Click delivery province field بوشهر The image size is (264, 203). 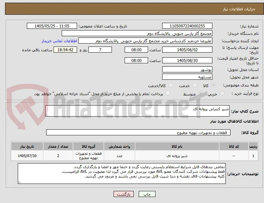[187, 70]
